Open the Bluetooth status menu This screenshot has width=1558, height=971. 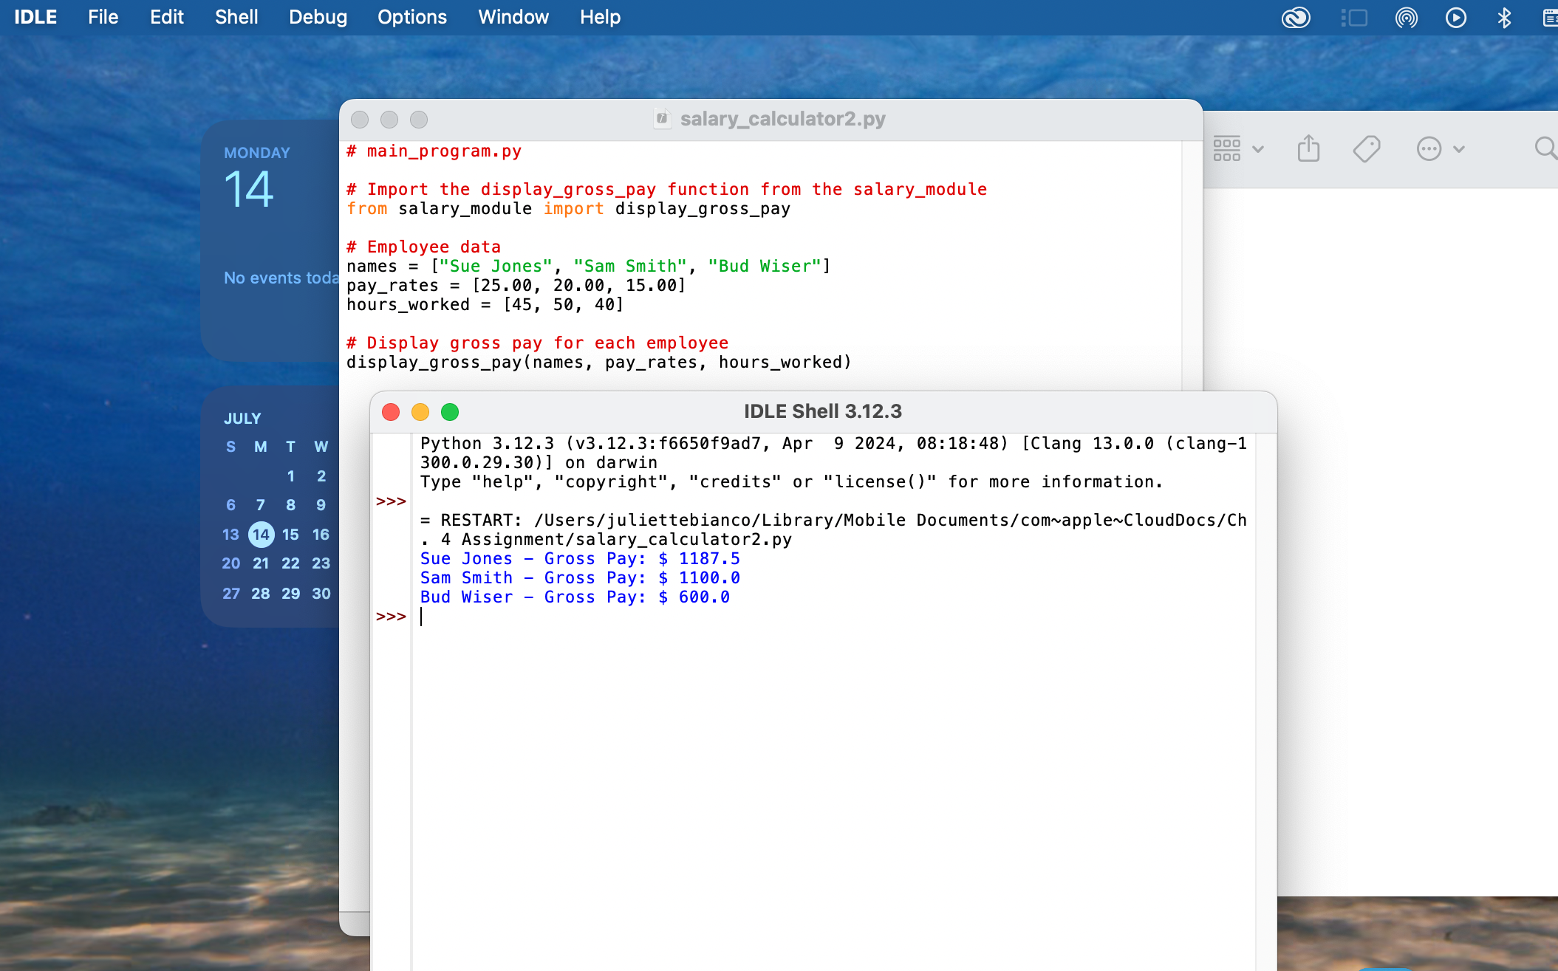coord(1504,17)
